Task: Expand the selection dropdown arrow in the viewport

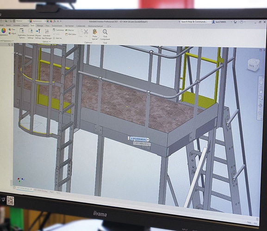Action: [x=148, y=140]
